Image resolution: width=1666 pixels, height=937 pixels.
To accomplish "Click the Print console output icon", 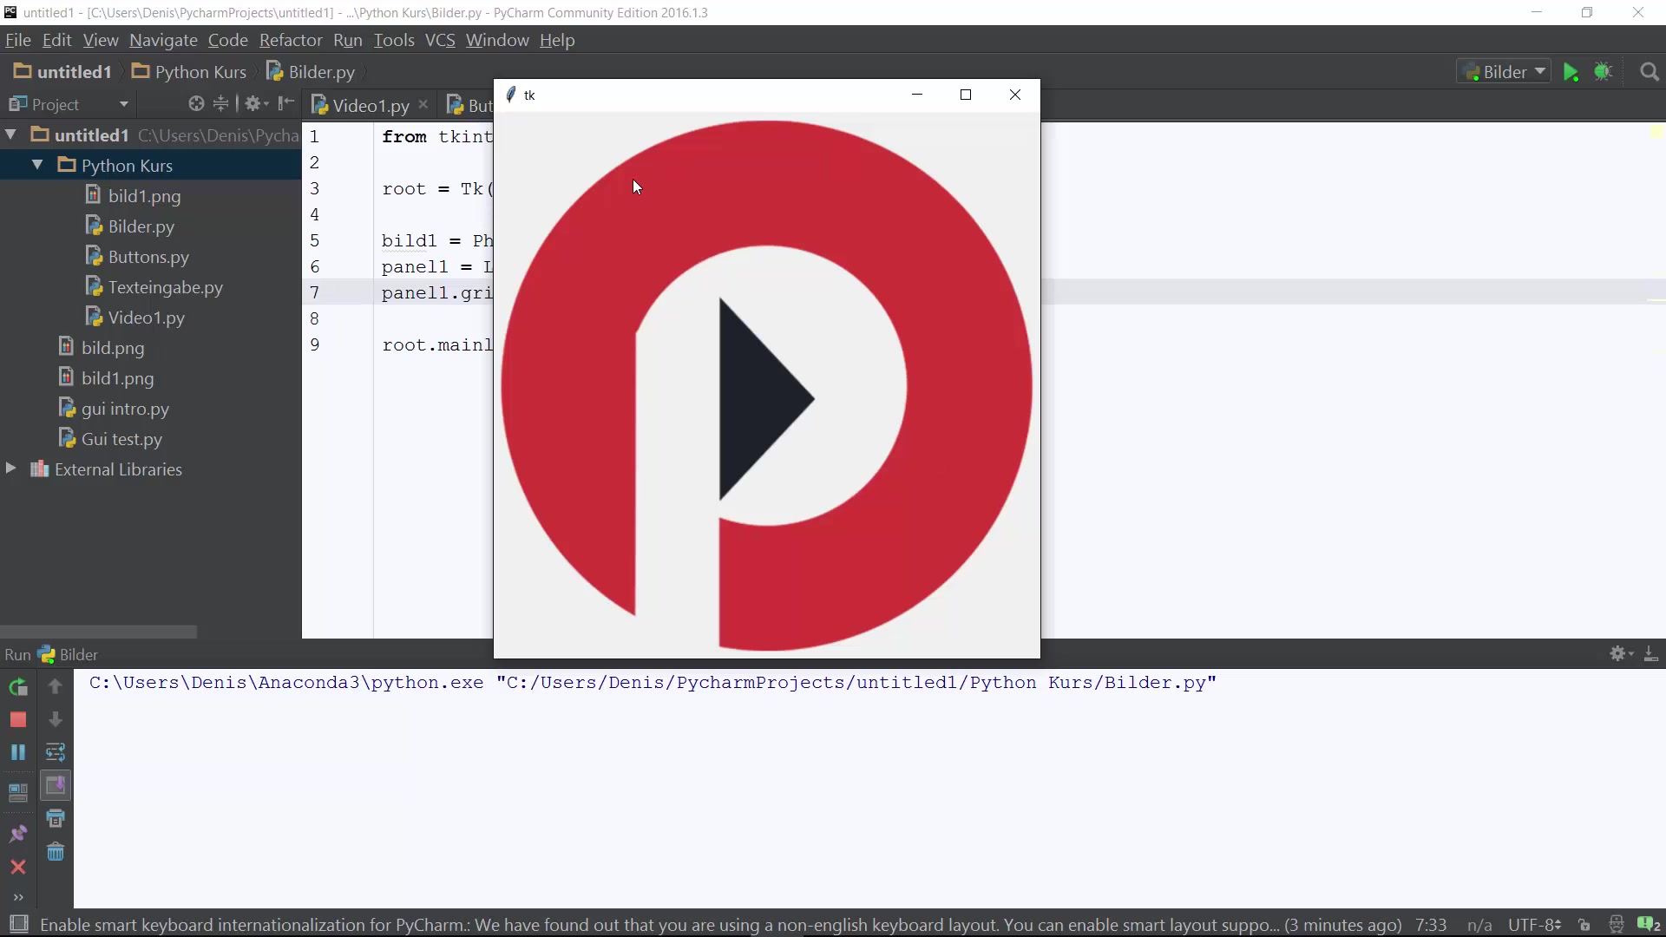I will pyautogui.click(x=56, y=819).
